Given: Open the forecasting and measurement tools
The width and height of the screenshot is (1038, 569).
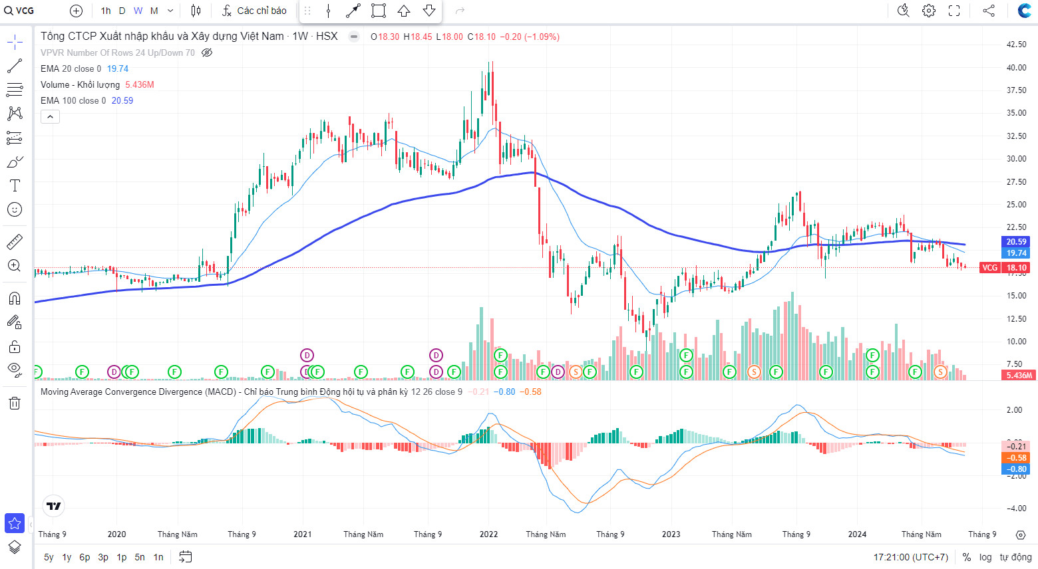Looking at the screenshot, I should 15,138.
